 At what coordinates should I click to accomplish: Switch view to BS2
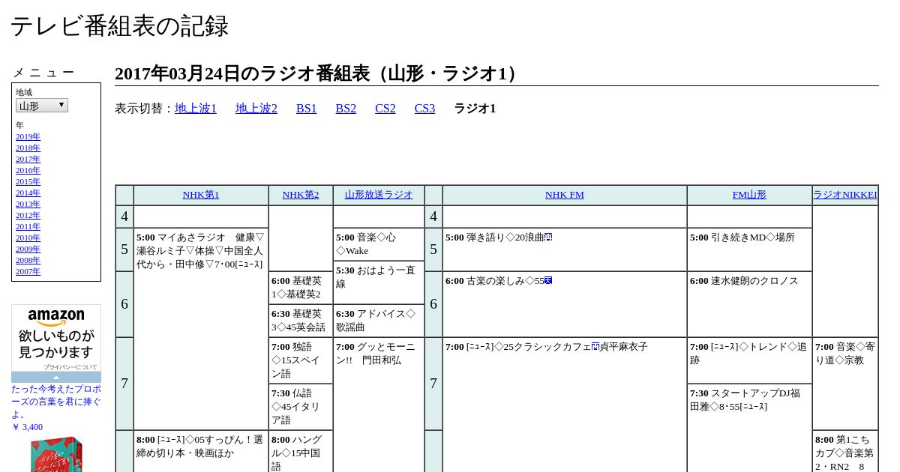coord(346,109)
